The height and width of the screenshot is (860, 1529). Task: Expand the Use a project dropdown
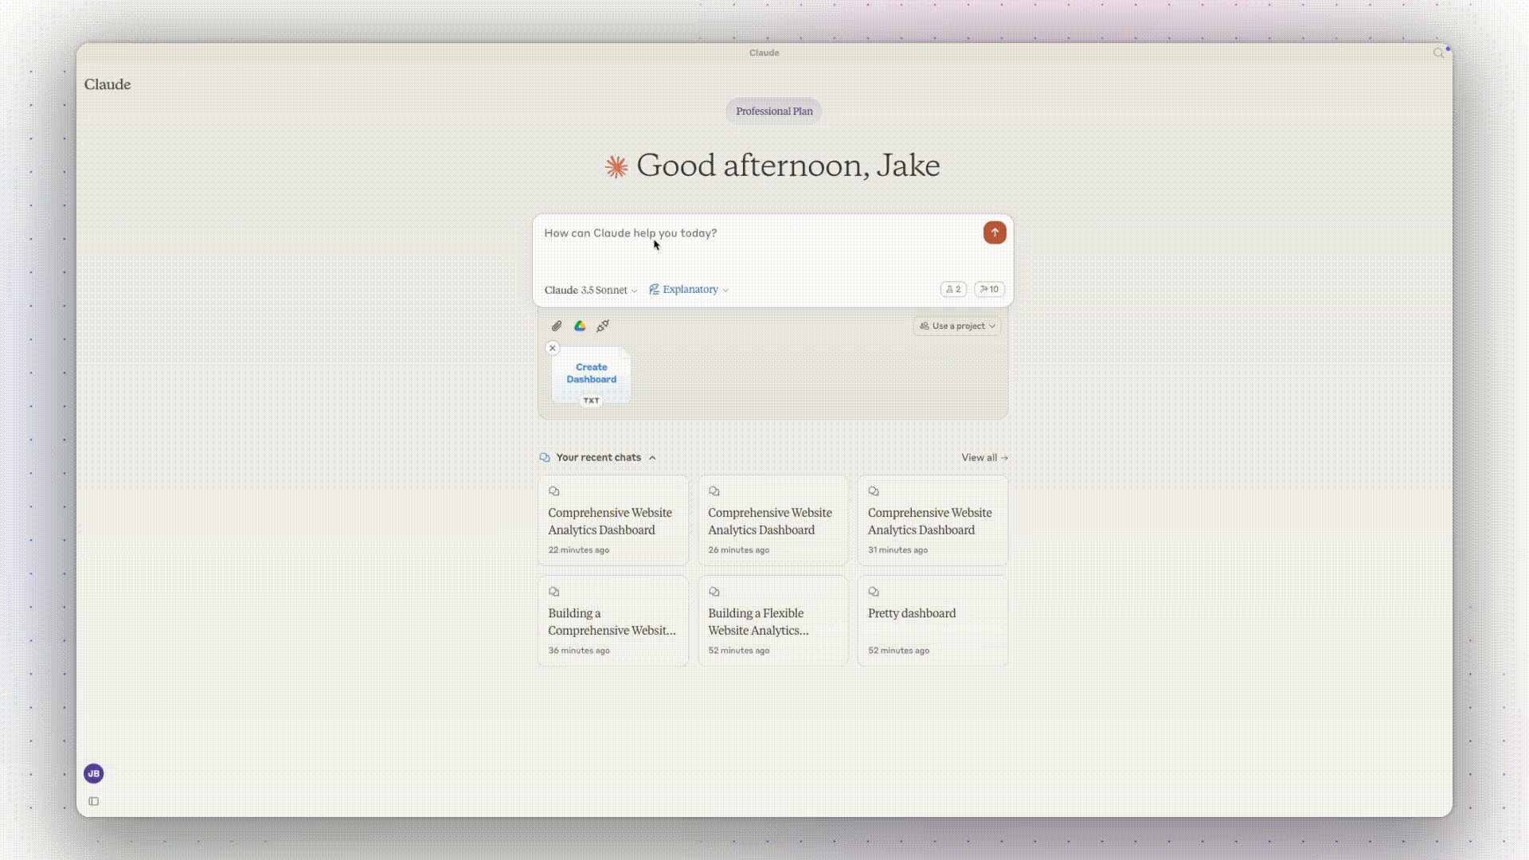957,326
